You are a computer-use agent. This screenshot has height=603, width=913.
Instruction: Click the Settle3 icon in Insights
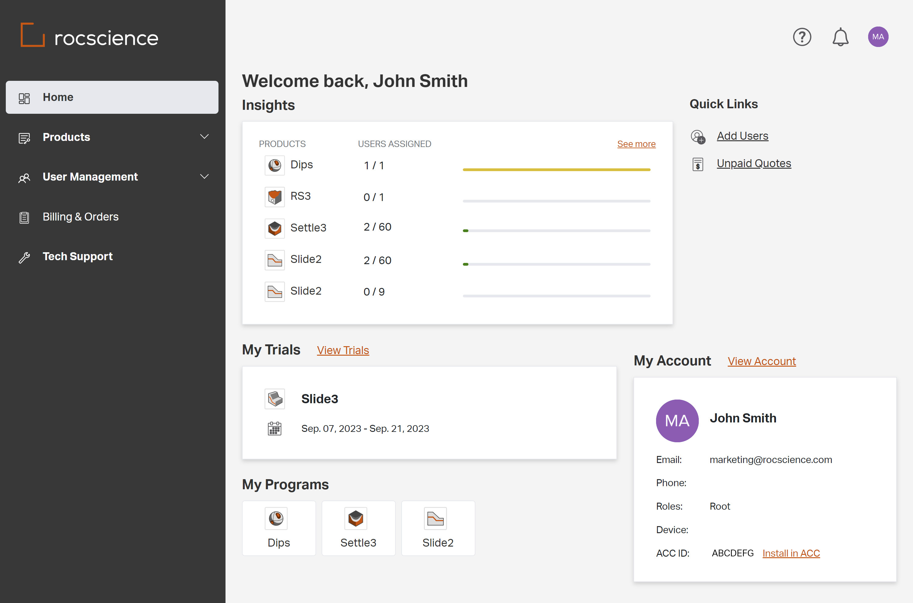tap(275, 228)
